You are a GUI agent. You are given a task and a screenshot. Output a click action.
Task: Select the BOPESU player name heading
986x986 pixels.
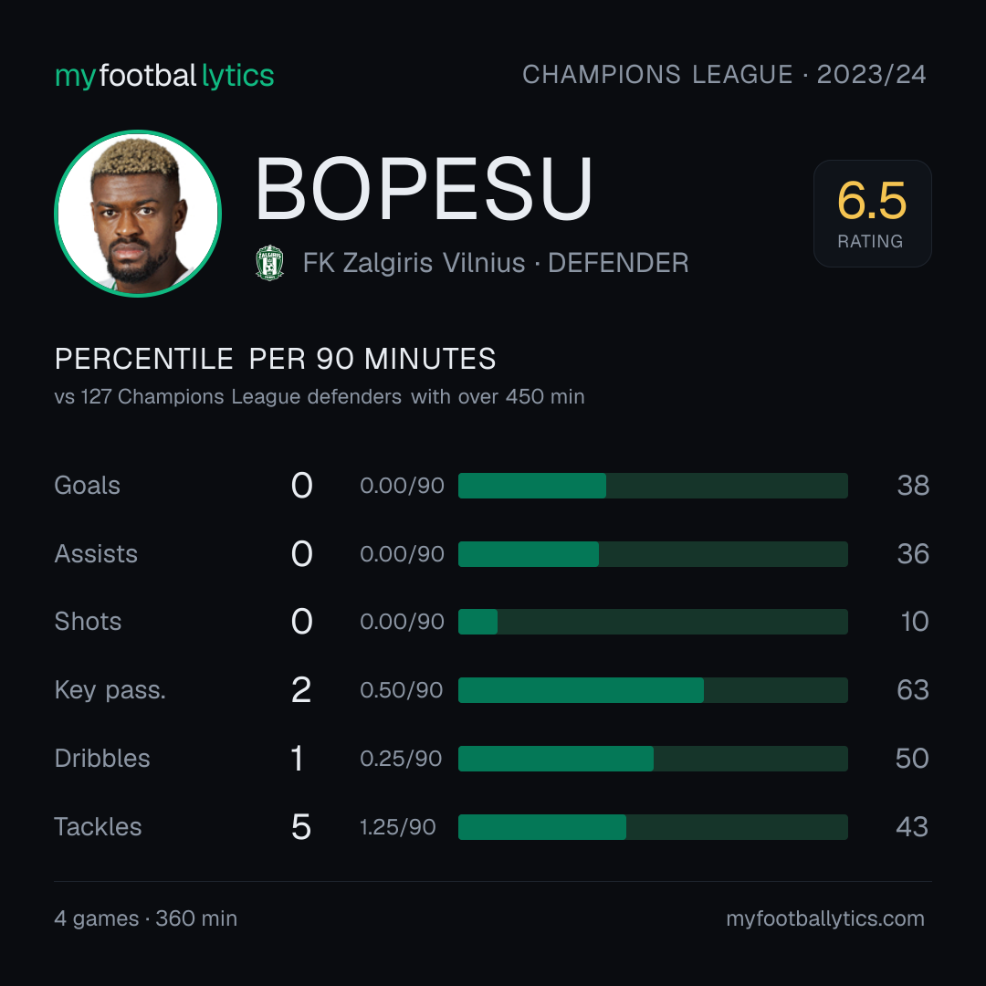click(424, 189)
